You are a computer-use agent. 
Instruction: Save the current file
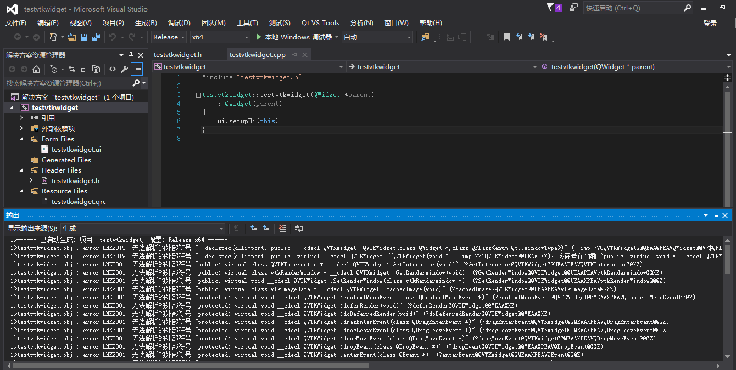[x=84, y=37]
